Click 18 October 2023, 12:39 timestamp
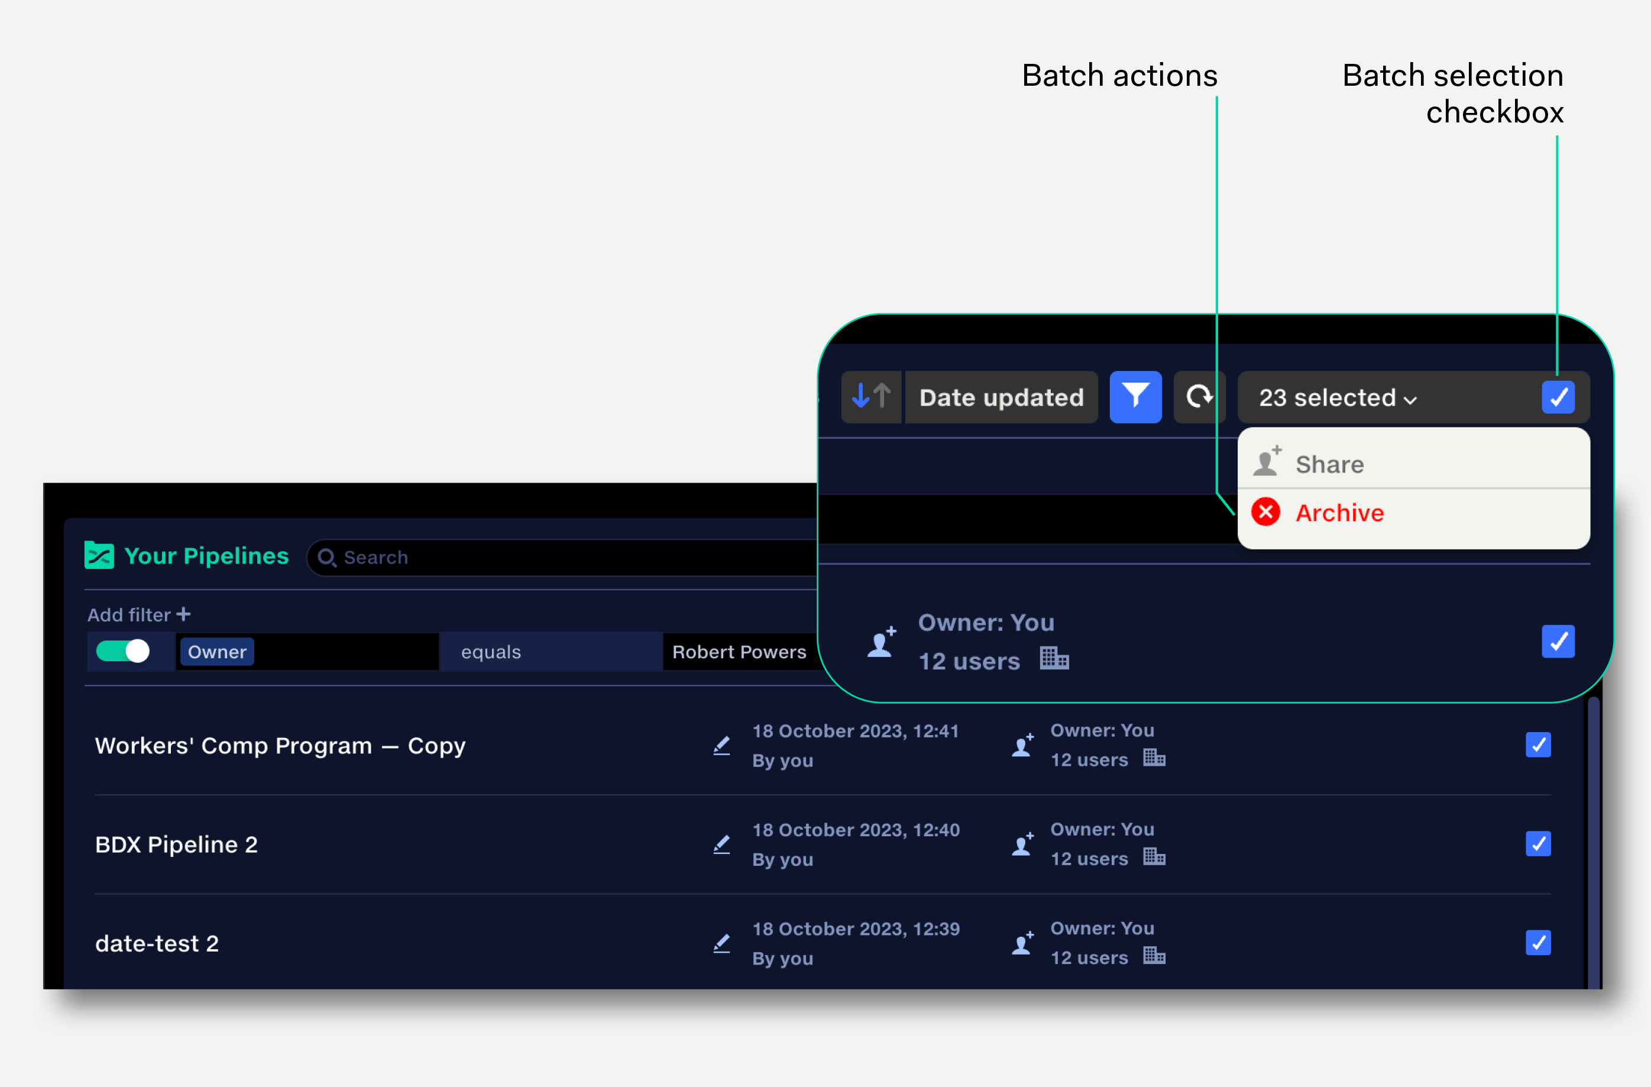Image resolution: width=1651 pixels, height=1087 pixels. [x=856, y=929]
